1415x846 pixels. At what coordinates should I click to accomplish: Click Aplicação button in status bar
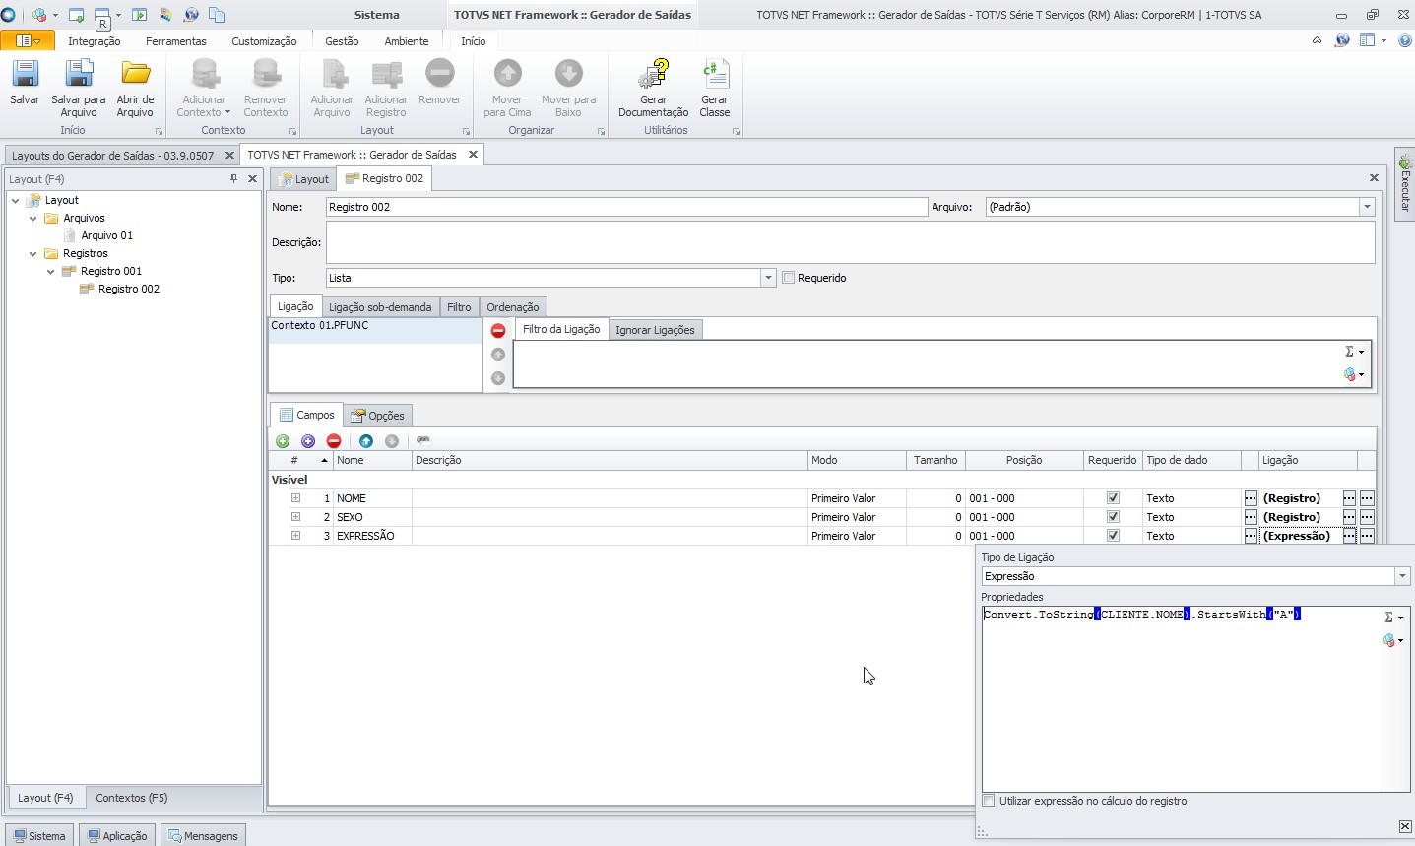[x=117, y=835]
